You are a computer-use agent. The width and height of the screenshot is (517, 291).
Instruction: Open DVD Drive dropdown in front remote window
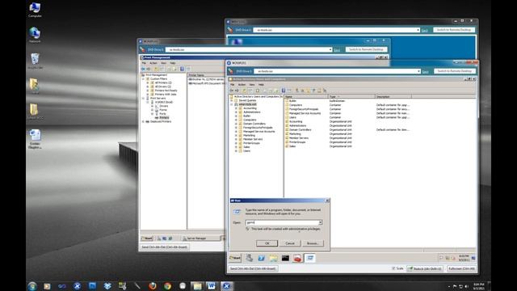click(418, 71)
